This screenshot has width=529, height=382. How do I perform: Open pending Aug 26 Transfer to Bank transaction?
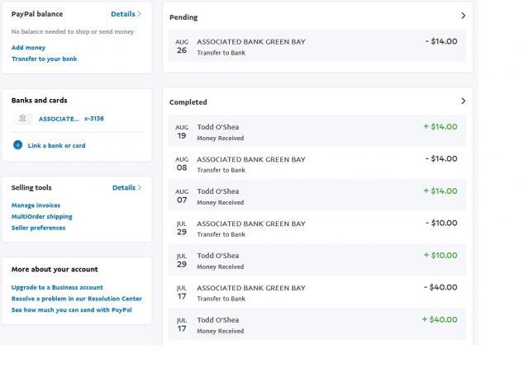(x=317, y=46)
